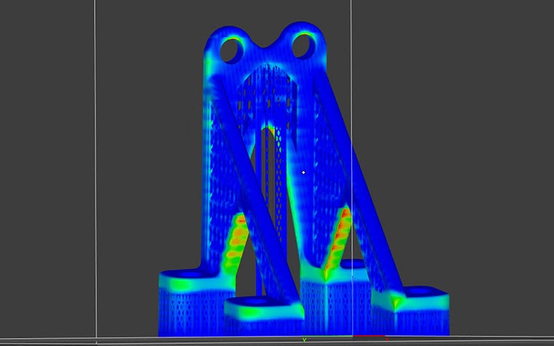Image resolution: width=554 pixels, height=346 pixels.
Task: Pick the left mounting hole on the bracket
Action: [x=233, y=50]
